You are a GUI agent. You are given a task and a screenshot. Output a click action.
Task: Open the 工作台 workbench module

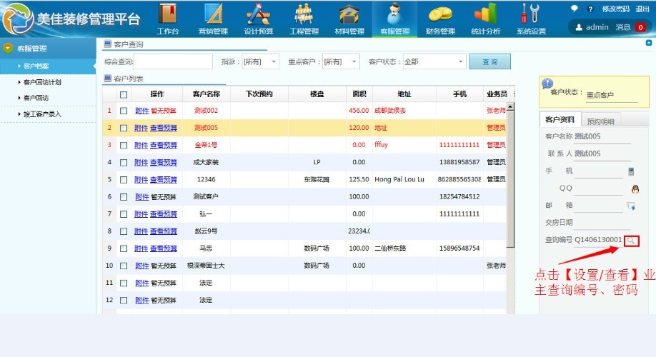[167, 19]
